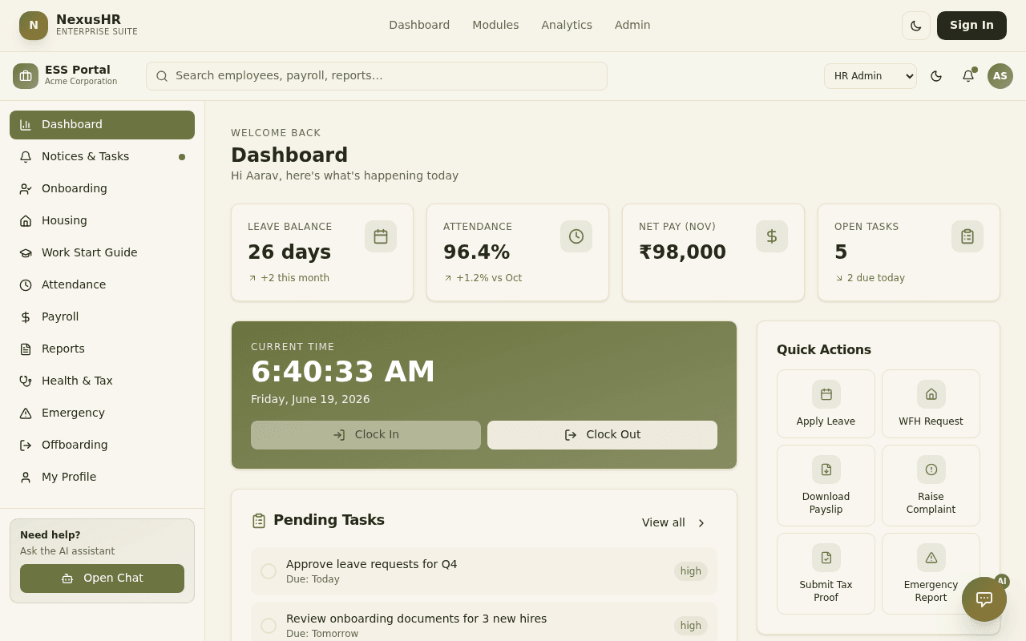Click the notifications bell icon in header
Screen dimensions: 1026x641
click(x=968, y=76)
